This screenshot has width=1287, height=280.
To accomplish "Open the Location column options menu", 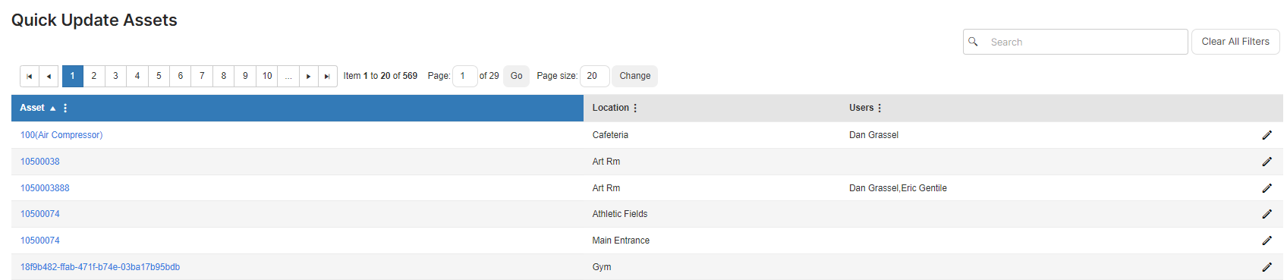I will pyautogui.click(x=635, y=108).
